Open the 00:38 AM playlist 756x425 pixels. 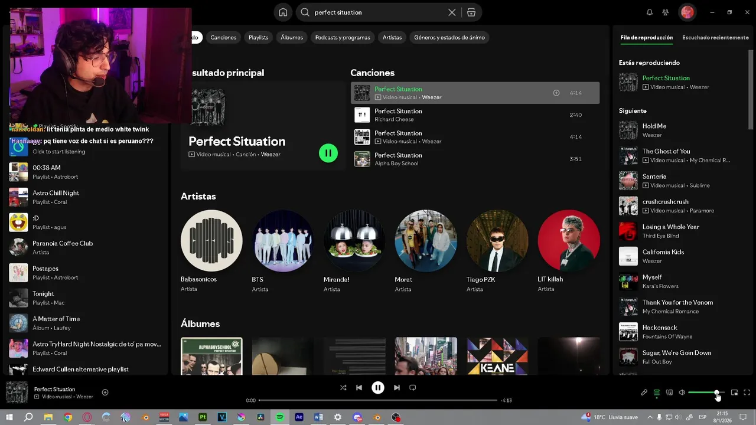(x=86, y=172)
